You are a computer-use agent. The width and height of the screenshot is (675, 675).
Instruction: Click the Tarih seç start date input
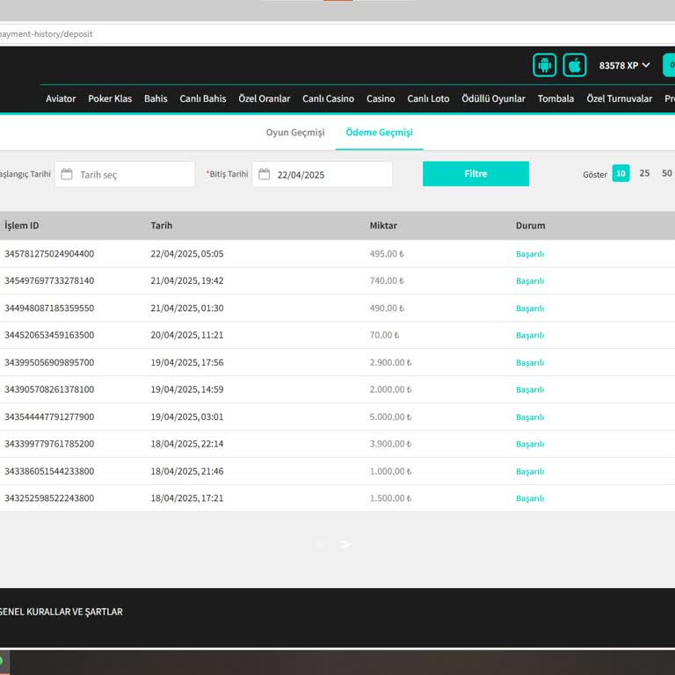pyautogui.click(x=132, y=174)
